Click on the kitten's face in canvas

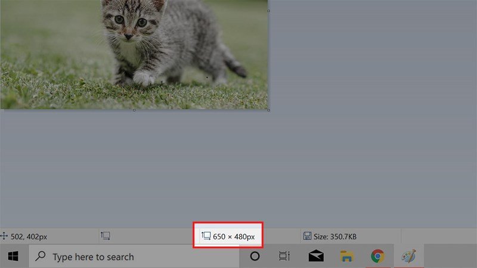click(x=129, y=24)
